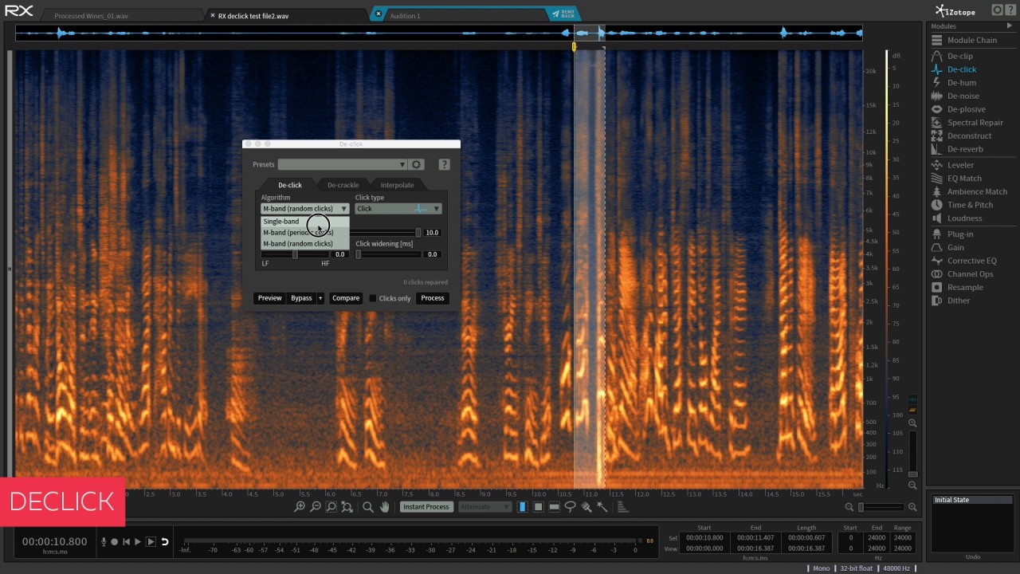The height and width of the screenshot is (574, 1020).
Task: Choose M-band (random clicks) list option
Action: coord(305,244)
